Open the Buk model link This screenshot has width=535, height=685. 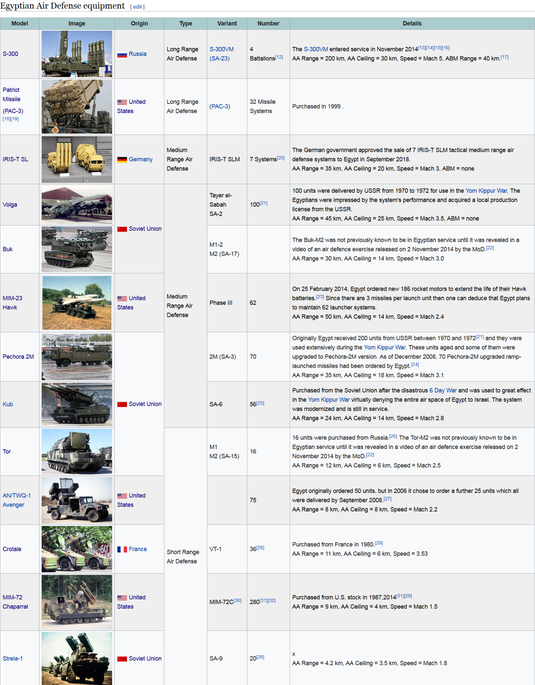tap(8, 249)
